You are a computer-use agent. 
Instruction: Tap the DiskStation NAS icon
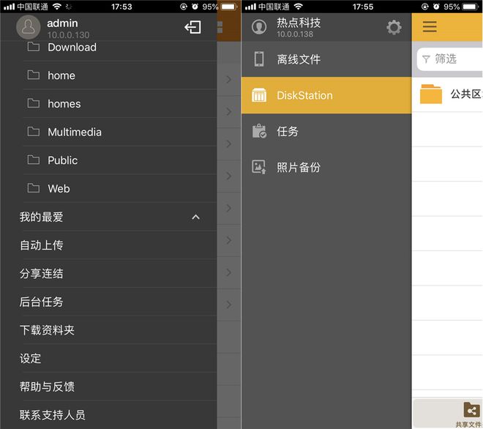point(259,95)
